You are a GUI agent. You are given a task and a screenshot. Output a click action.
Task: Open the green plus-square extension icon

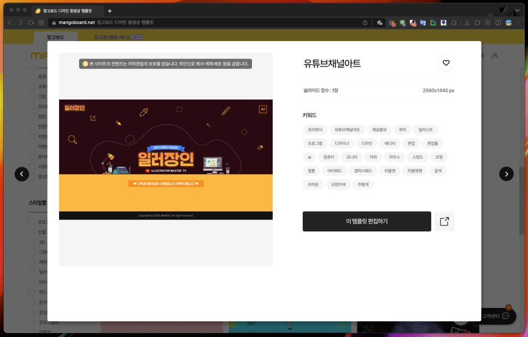433,22
